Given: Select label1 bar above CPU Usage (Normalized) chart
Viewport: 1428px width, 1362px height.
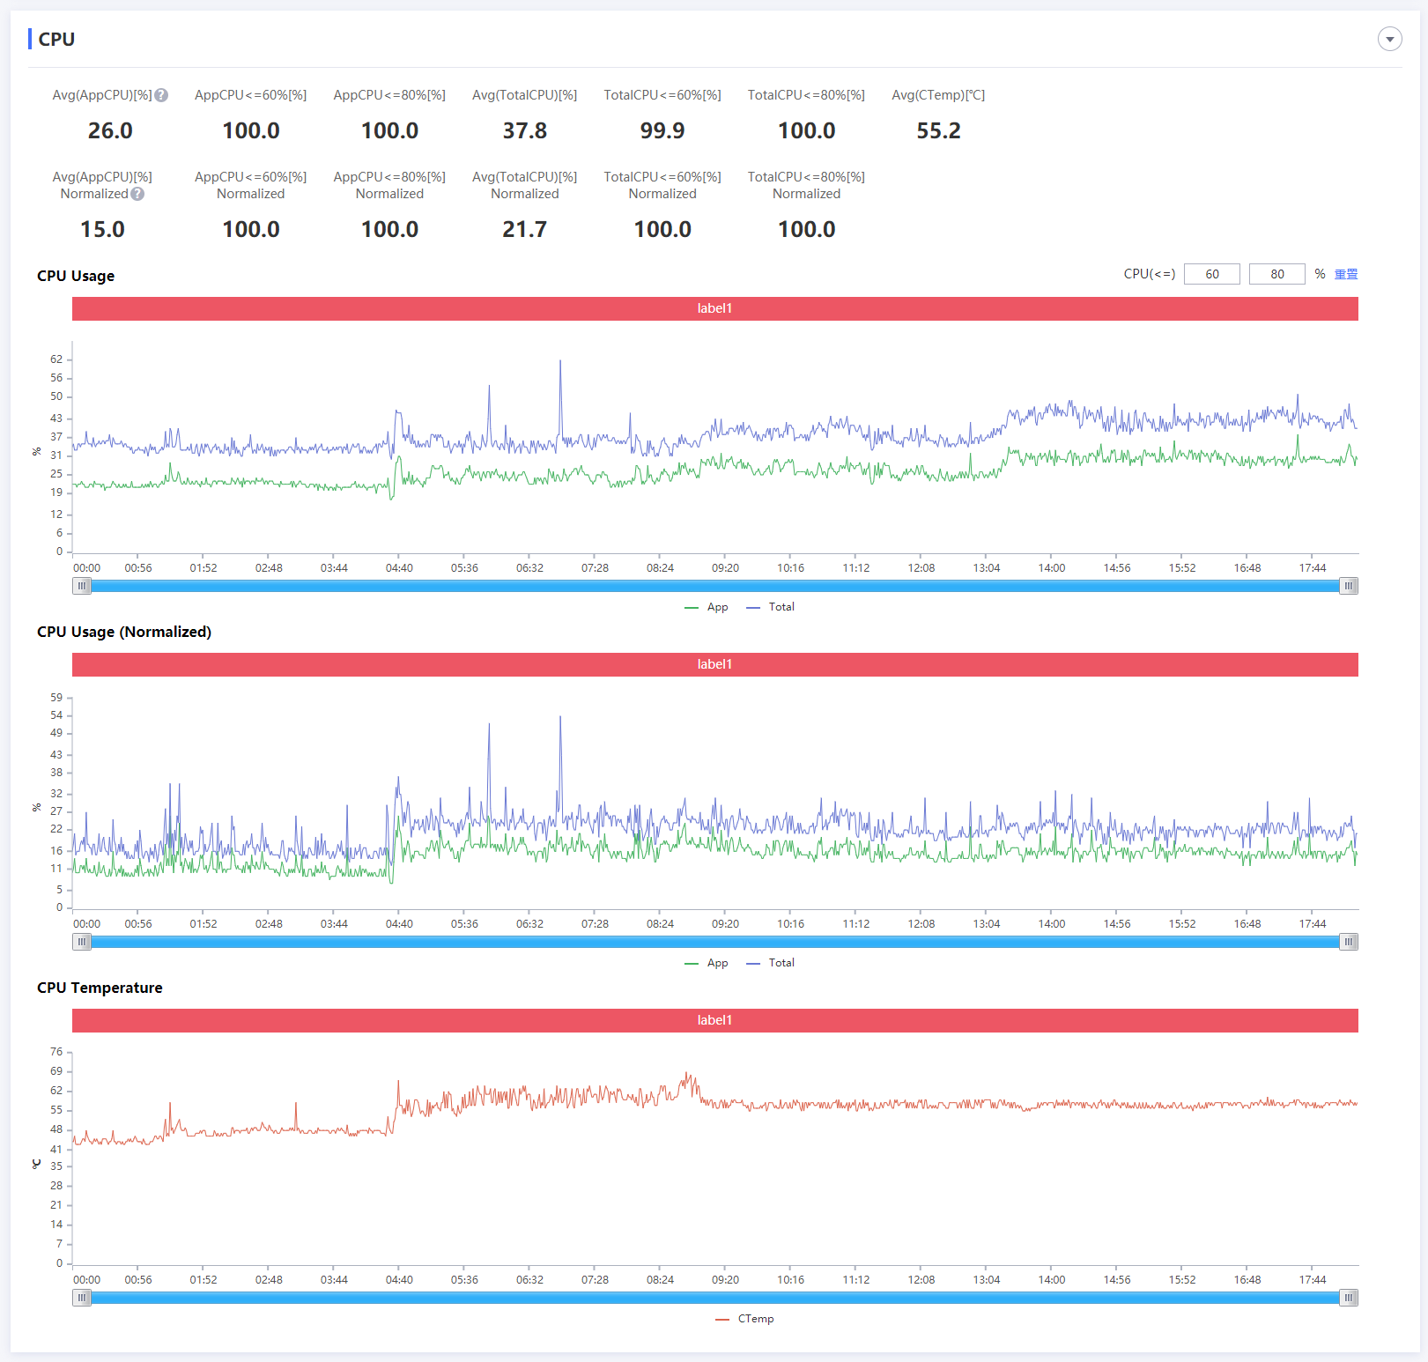Looking at the screenshot, I should (x=714, y=664).
